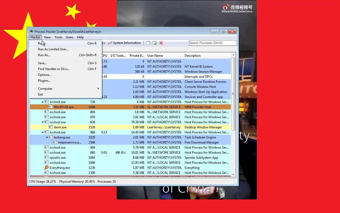This screenshot has width=340, height=213.
Task: Click icon of svchost.exe PID 680
Action: (x=46, y=153)
